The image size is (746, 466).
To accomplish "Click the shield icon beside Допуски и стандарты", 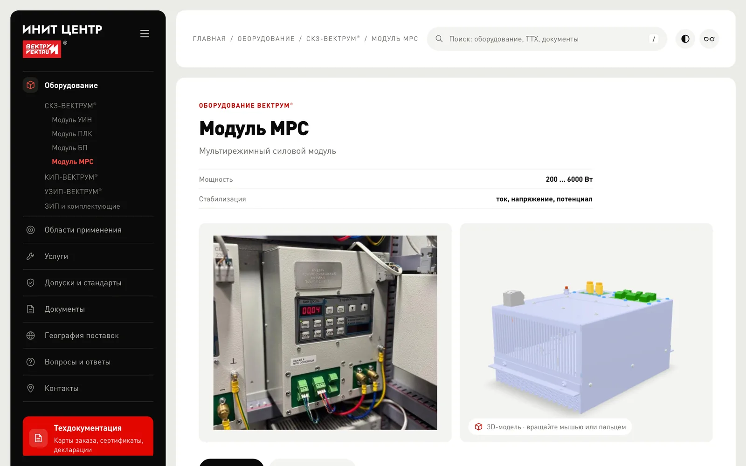I will [x=31, y=283].
